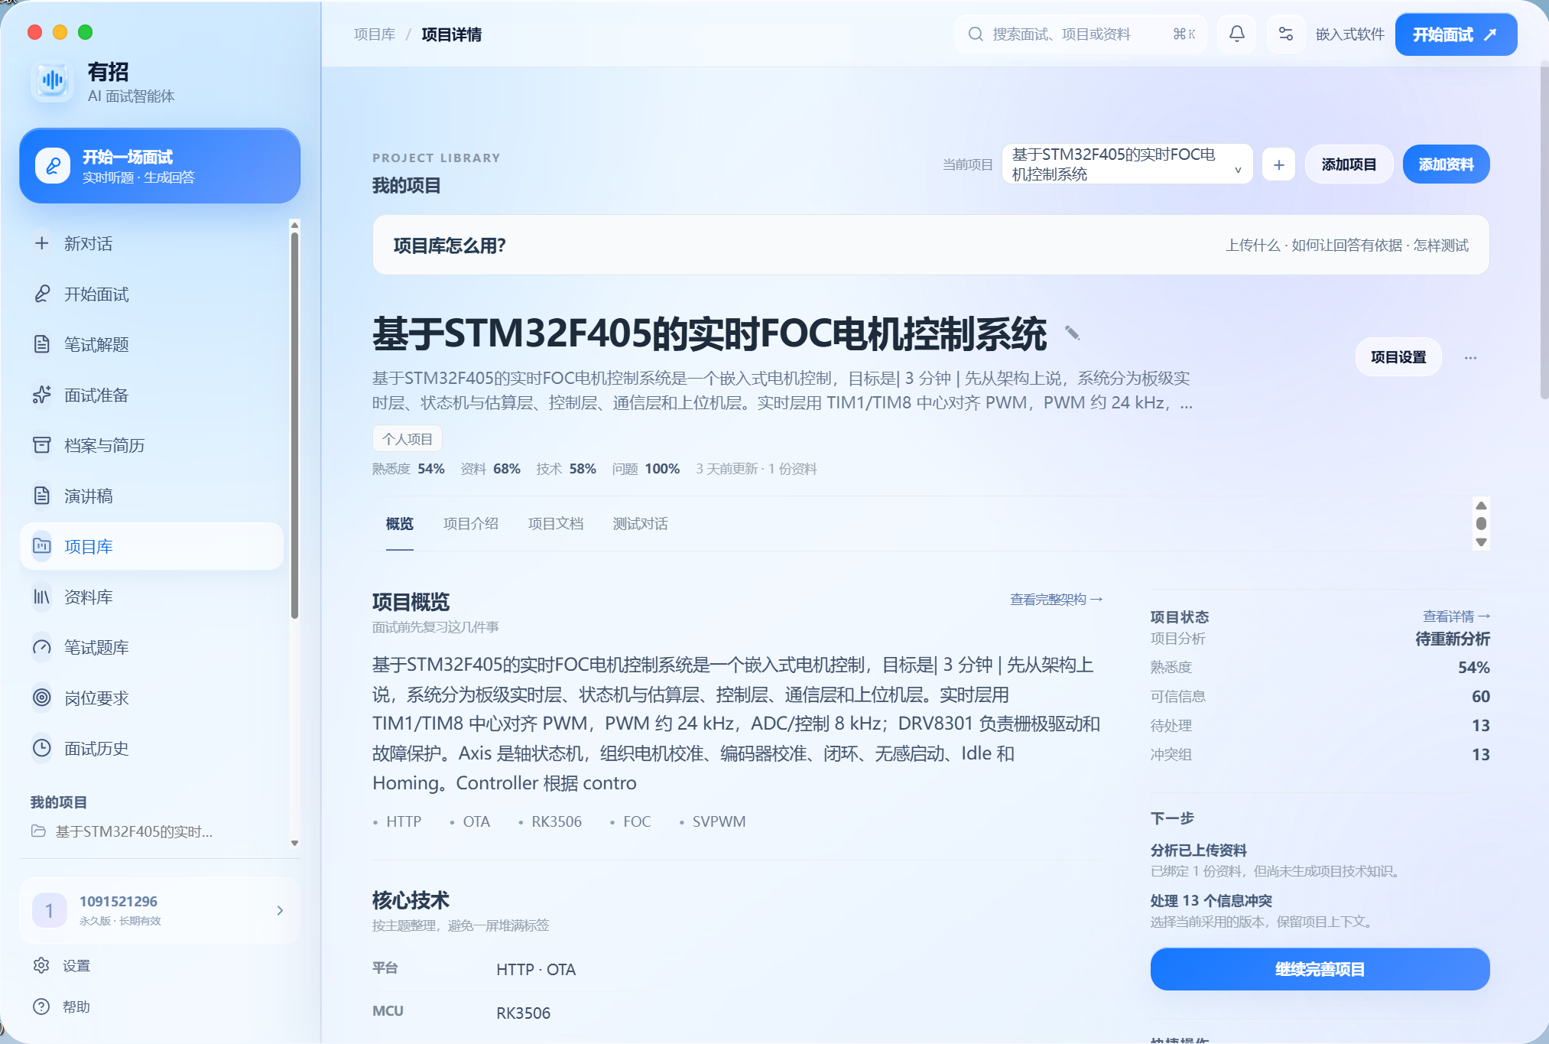Switch to the 项目文档 tab
The height and width of the screenshot is (1044, 1549).
pos(556,524)
